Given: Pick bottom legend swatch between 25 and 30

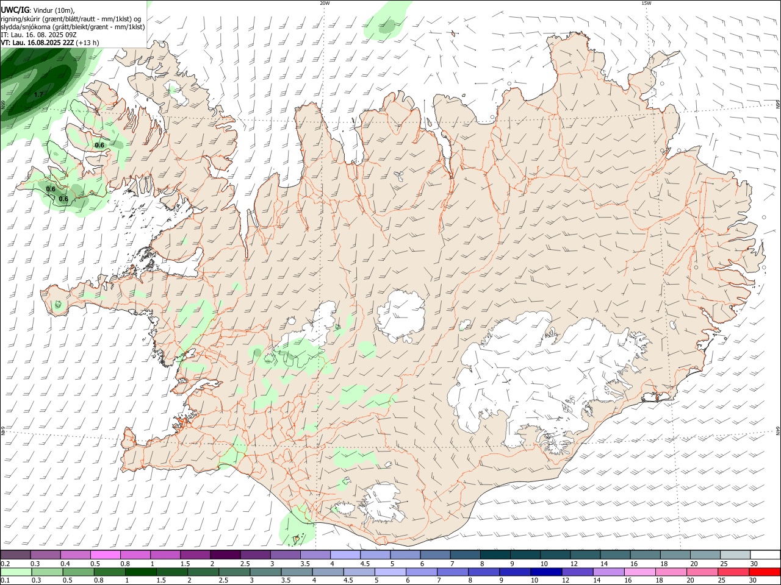Looking at the screenshot, I should [732, 572].
